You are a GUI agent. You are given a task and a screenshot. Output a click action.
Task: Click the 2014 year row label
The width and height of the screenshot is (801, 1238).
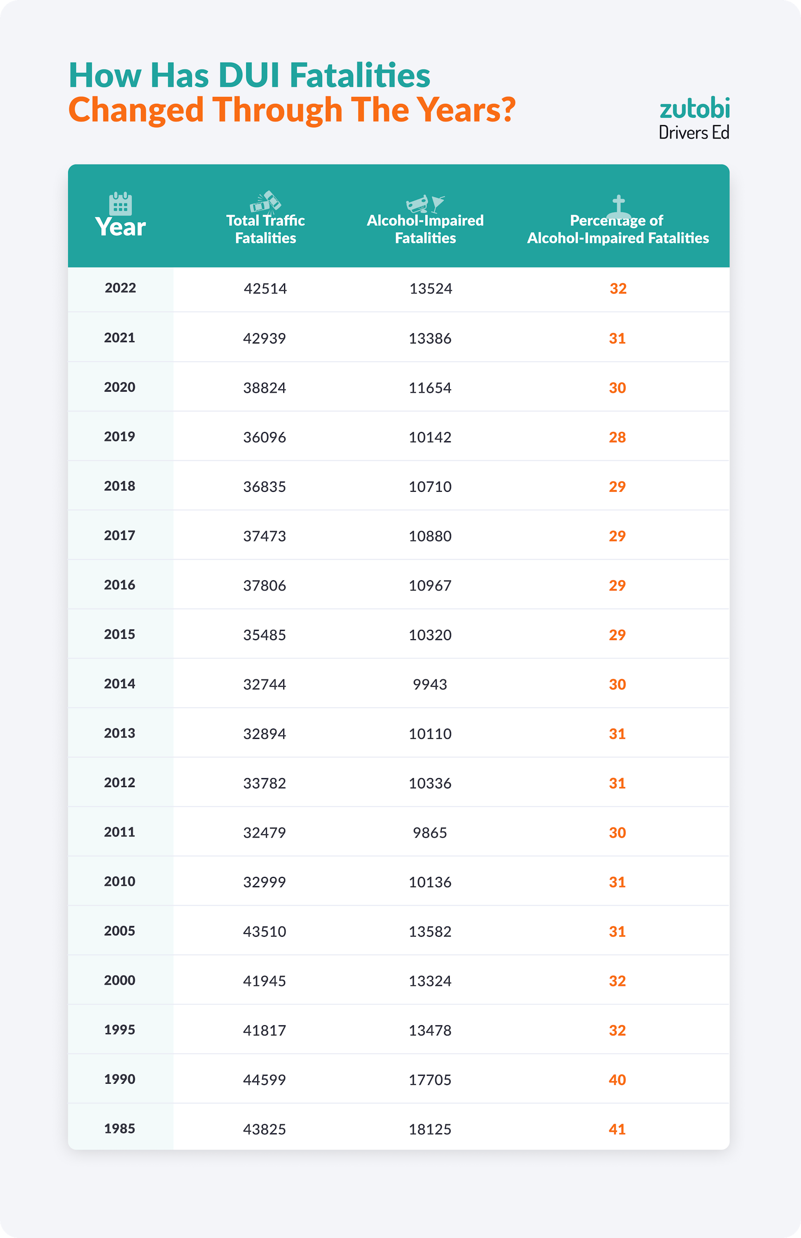[120, 684]
